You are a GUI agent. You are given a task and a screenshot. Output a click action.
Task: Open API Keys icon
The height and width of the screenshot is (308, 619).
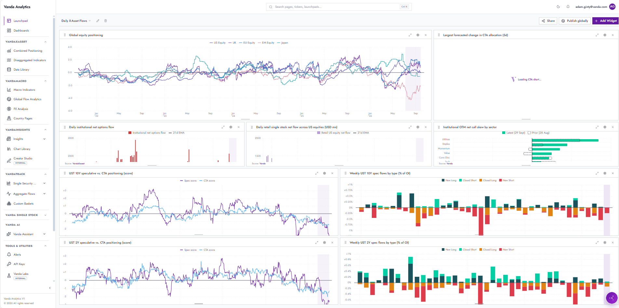pyautogui.click(x=9, y=264)
